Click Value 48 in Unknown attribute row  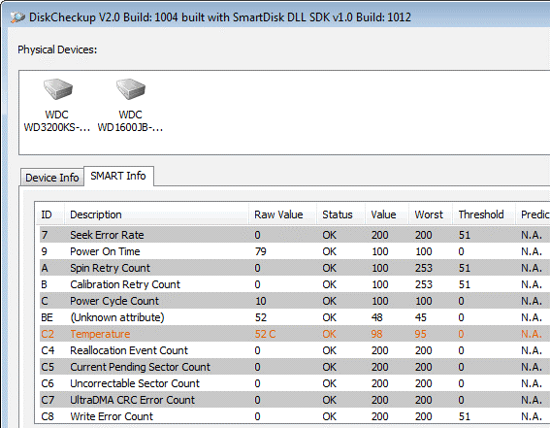point(377,317)
